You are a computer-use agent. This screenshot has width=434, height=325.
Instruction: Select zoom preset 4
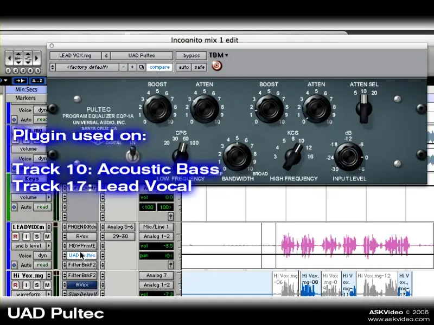(30, 71)
